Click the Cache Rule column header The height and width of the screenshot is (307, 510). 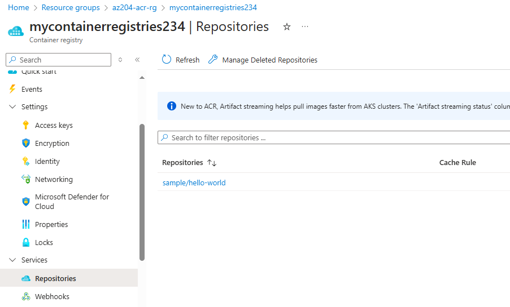click(x=457, y=163)
